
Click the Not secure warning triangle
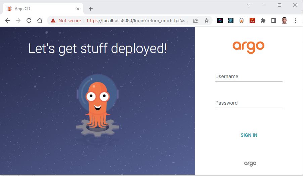pyautogui.click(x=53, y=20)
